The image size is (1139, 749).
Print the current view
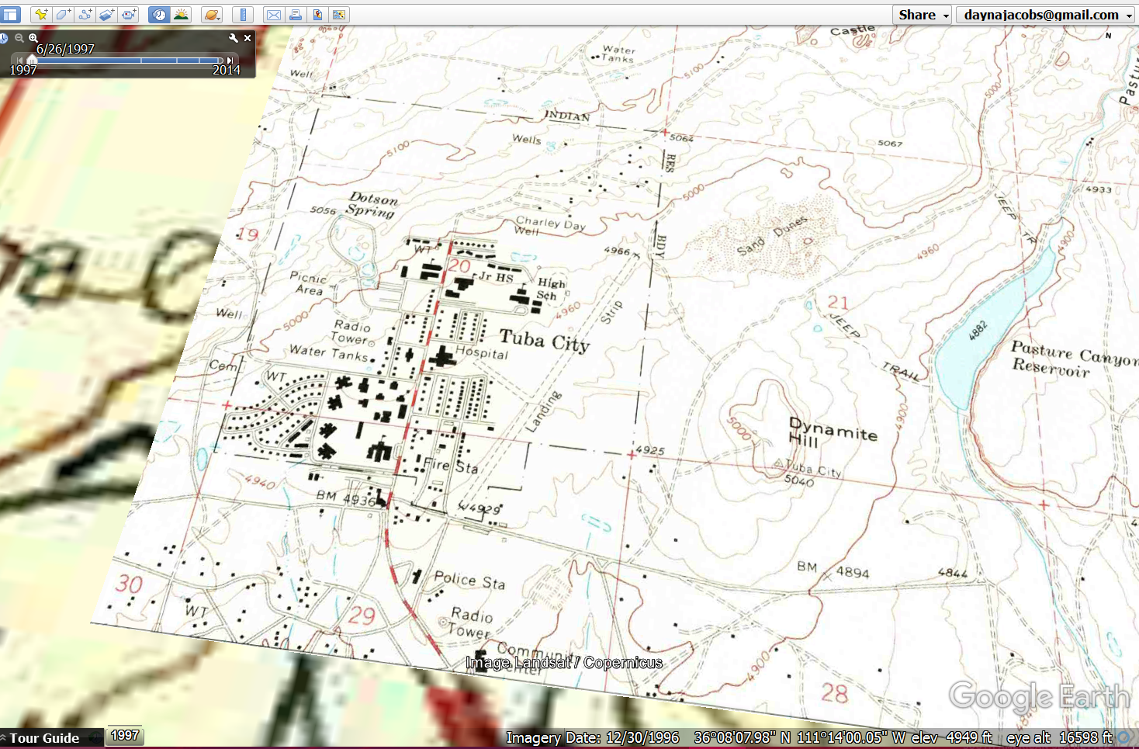point(296,15)
